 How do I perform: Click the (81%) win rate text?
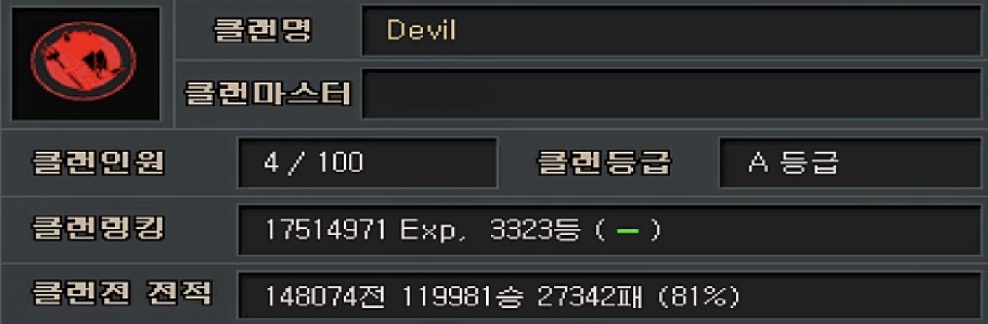pos(698,296)
